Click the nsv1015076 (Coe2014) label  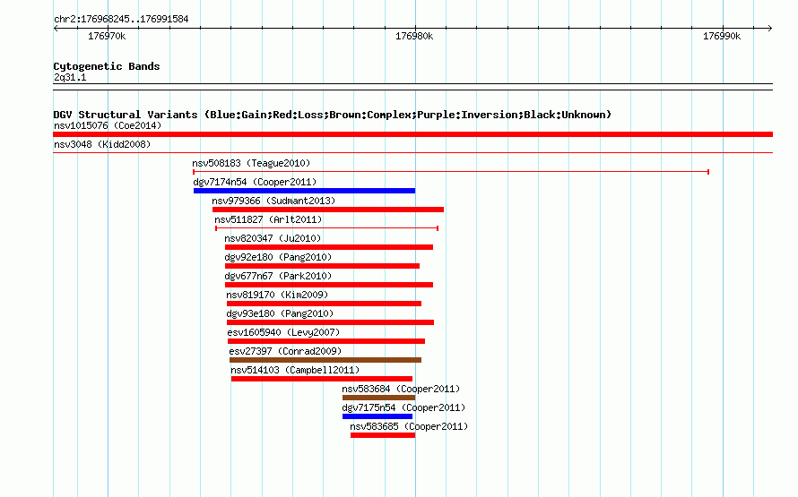(x=108, y=125)
